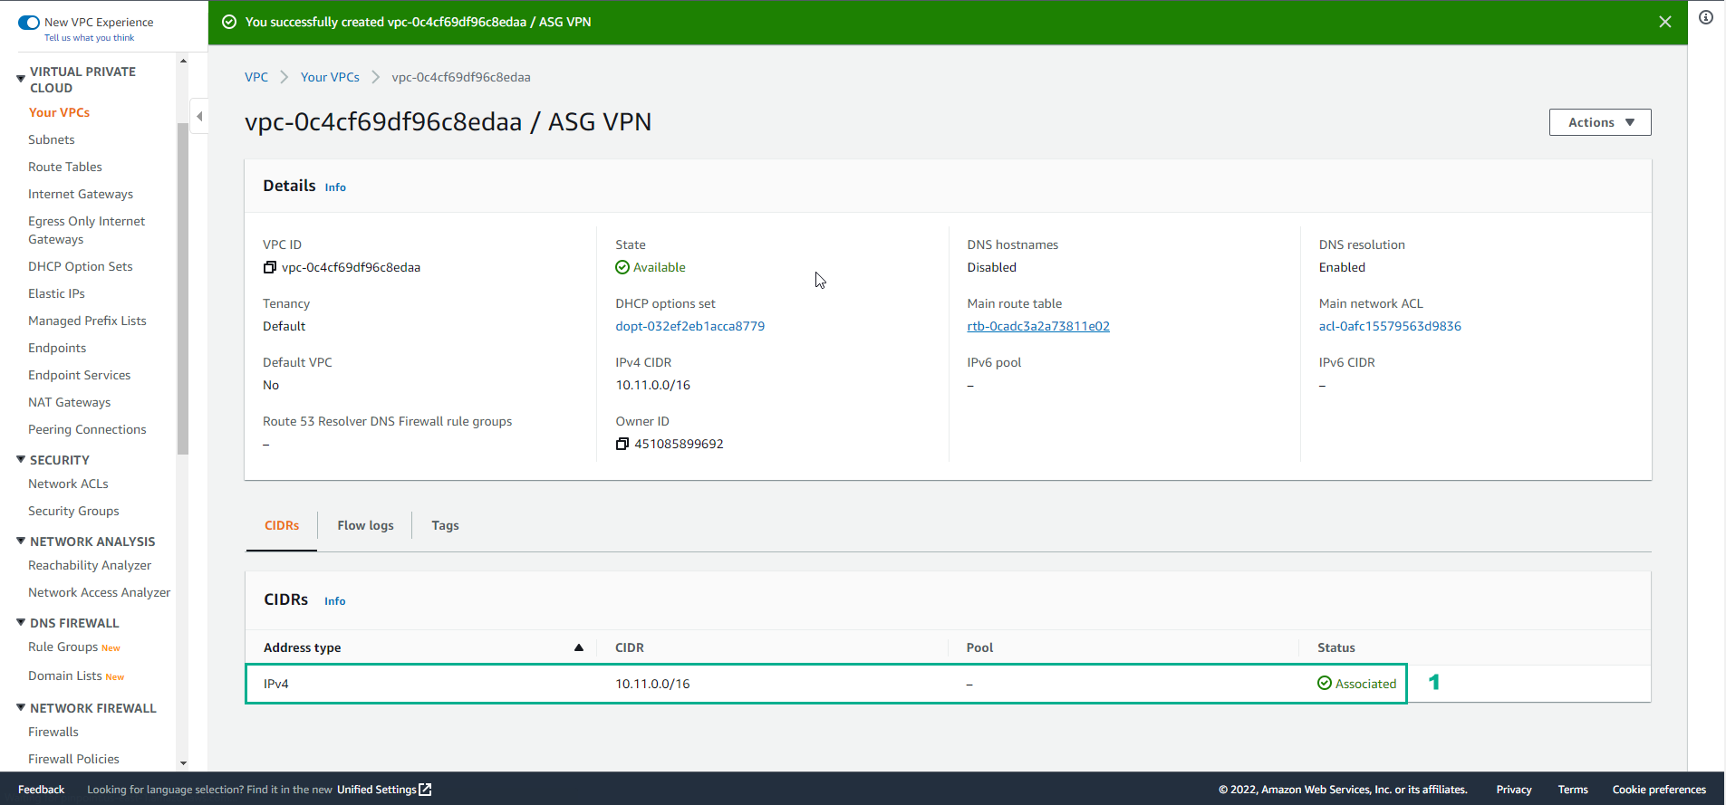The image size is (1726, 805).
Task: Open NAT Gateways in the sidebar
Action: click(x=69, y=402)
